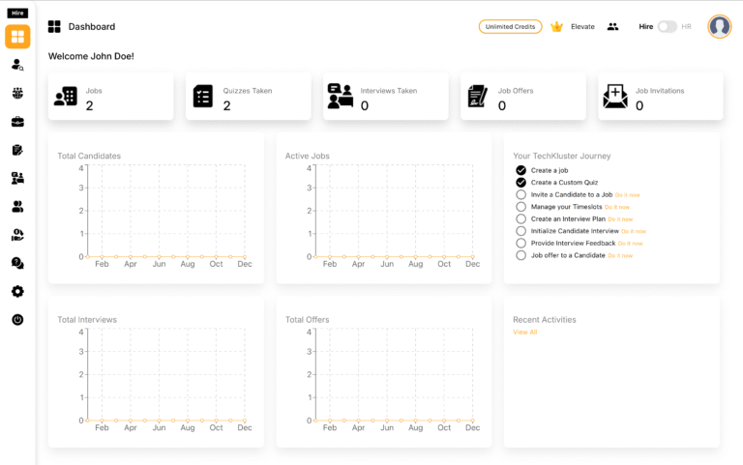
Task: Open the Jobs summary card
Action: coord(110,97)
